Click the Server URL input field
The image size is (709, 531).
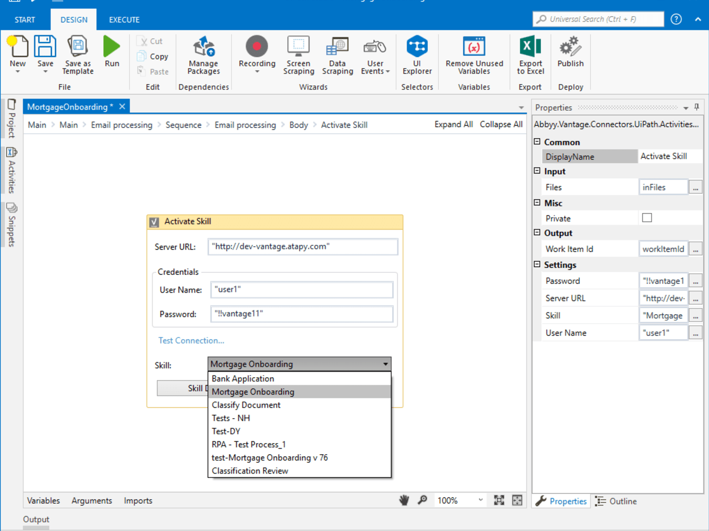click(x=303, y=247)
